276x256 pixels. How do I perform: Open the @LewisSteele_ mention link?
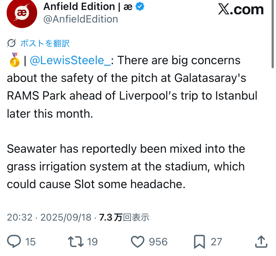click(70, 60)
